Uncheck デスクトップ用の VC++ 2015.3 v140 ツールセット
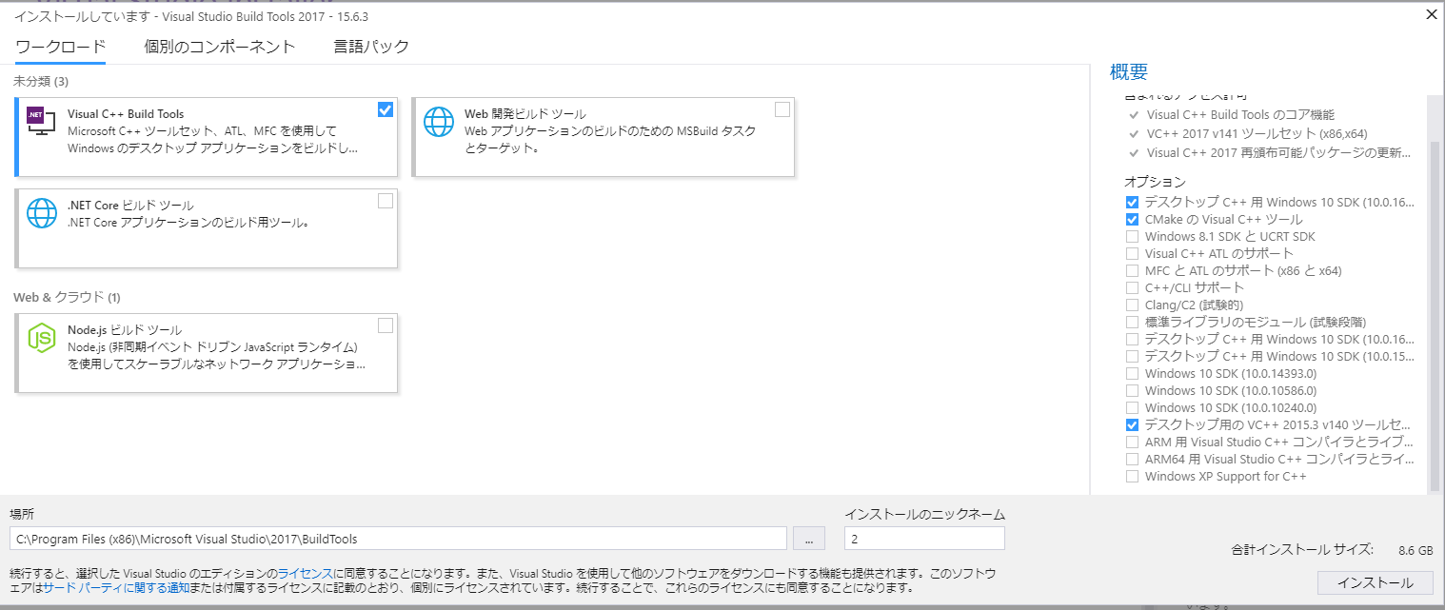 point(1132,424)
